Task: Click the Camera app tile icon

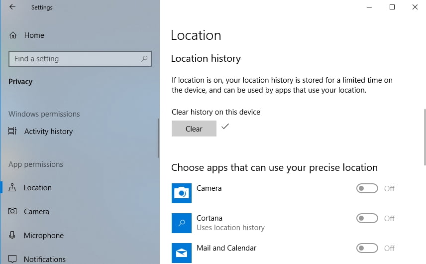Action: [182, 193]
